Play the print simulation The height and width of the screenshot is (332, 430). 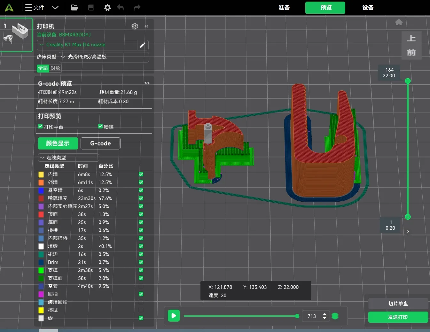174,316
